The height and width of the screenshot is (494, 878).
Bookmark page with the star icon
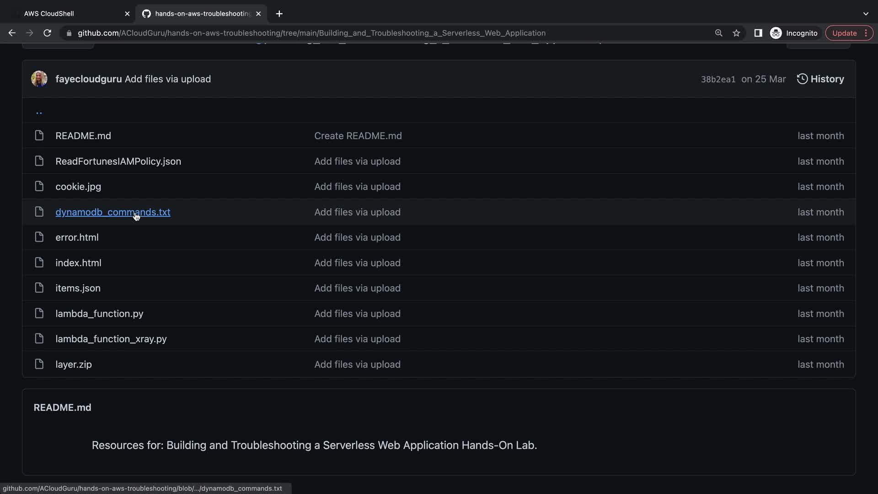[736, 33]
